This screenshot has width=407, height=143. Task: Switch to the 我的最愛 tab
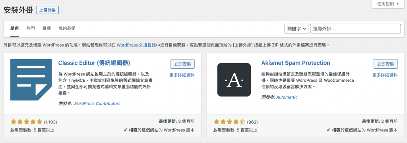pyautogui.click(x=67, y=28)
